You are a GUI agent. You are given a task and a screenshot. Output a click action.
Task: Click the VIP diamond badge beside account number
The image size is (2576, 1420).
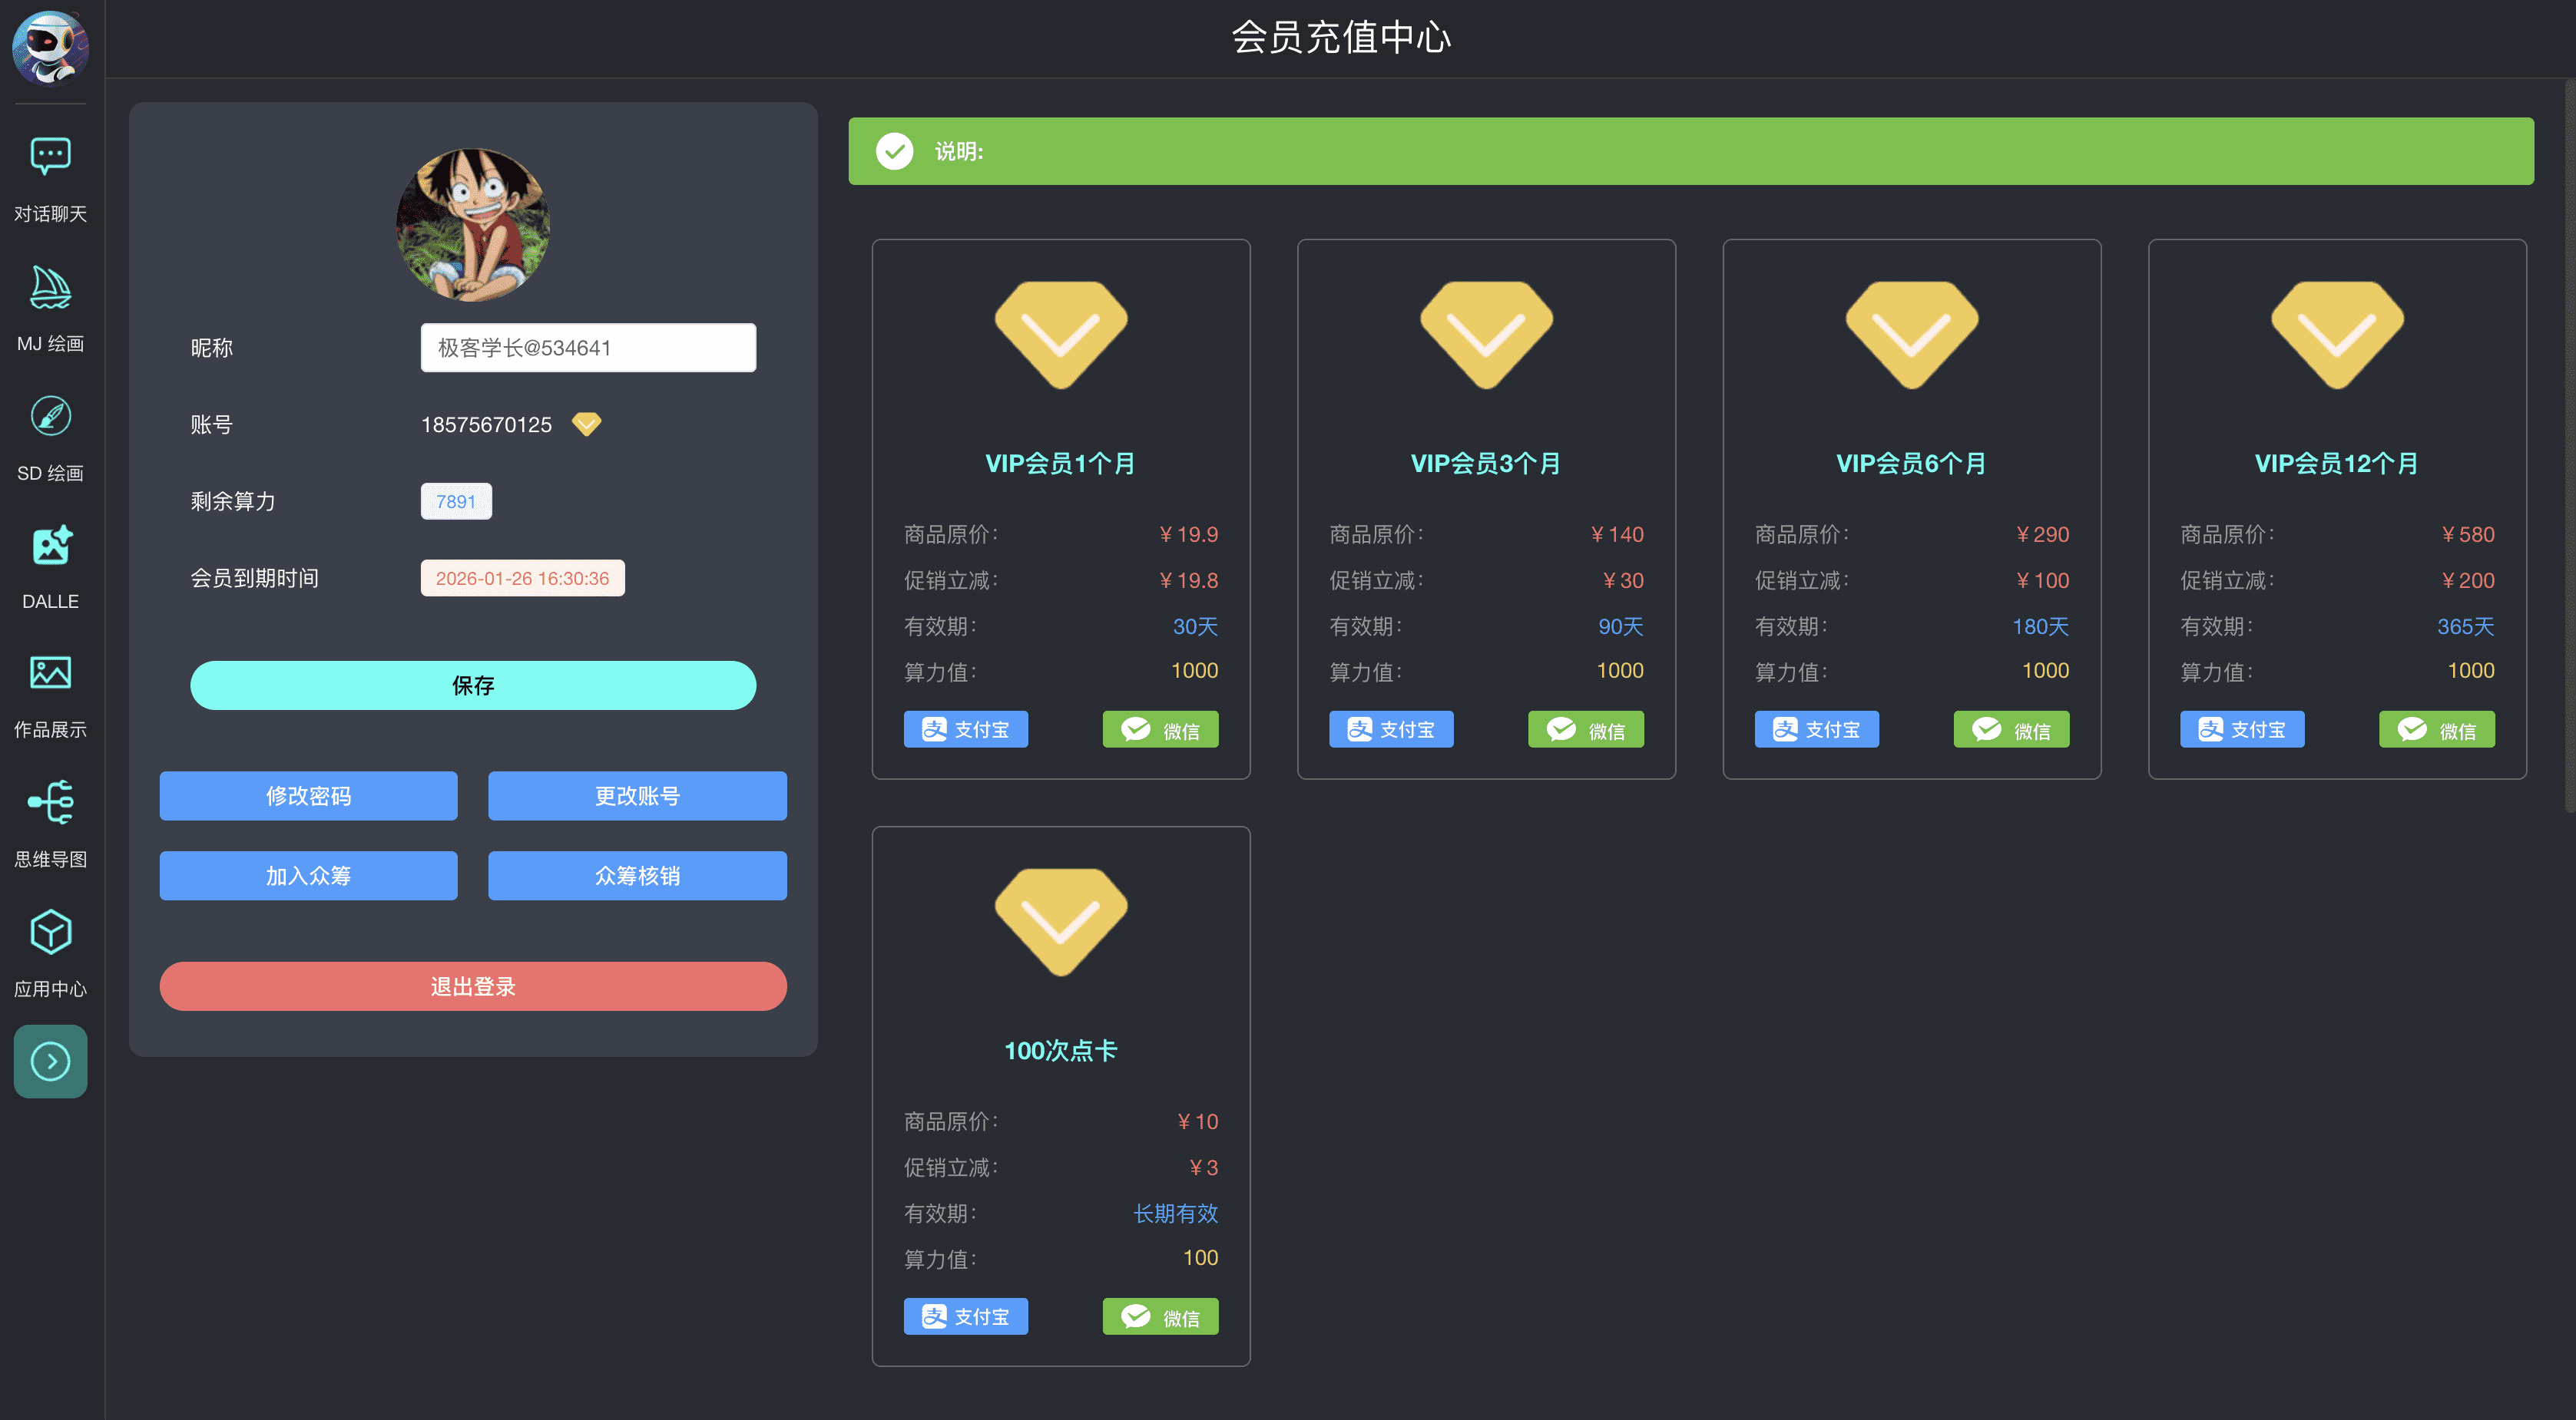(586, 424)
